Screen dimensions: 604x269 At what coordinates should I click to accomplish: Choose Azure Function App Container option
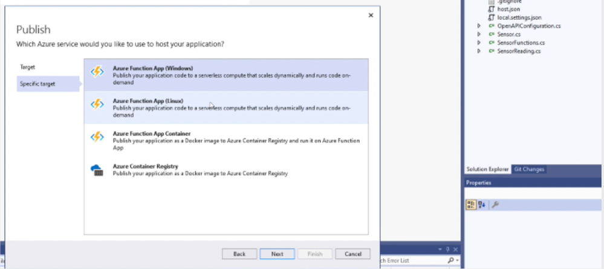[x=226, y=141]
